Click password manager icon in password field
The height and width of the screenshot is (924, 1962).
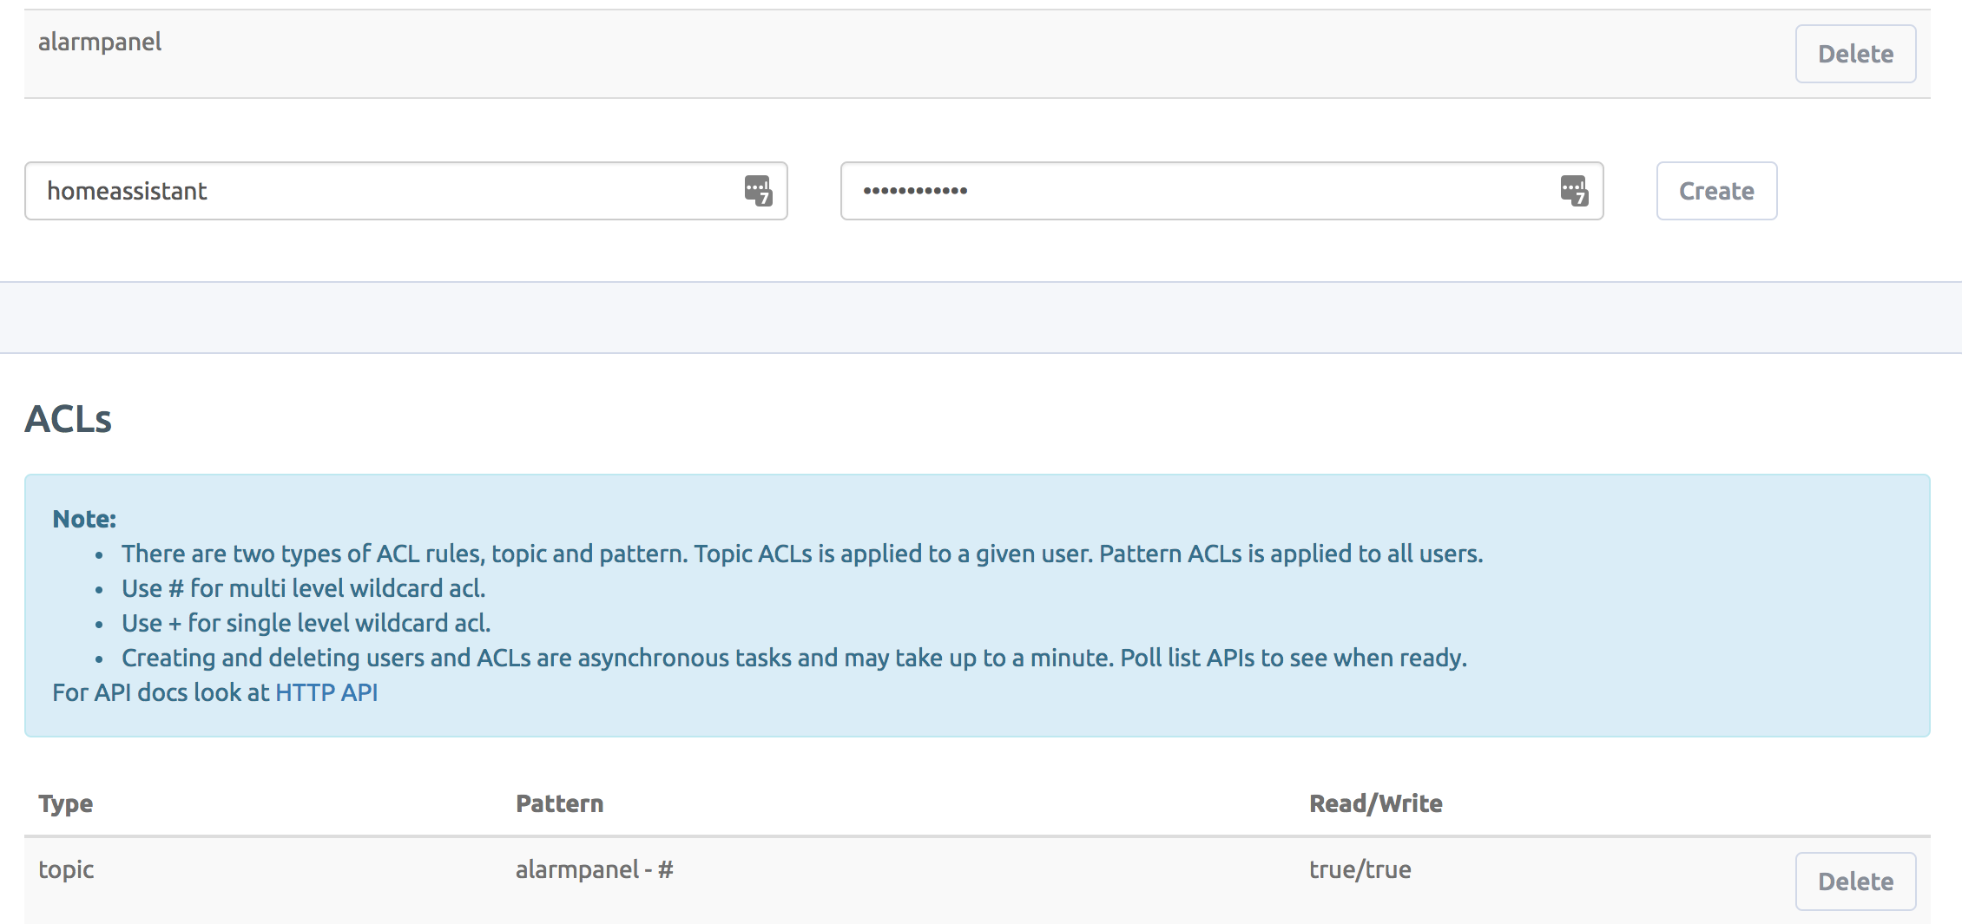(1574, 191)
